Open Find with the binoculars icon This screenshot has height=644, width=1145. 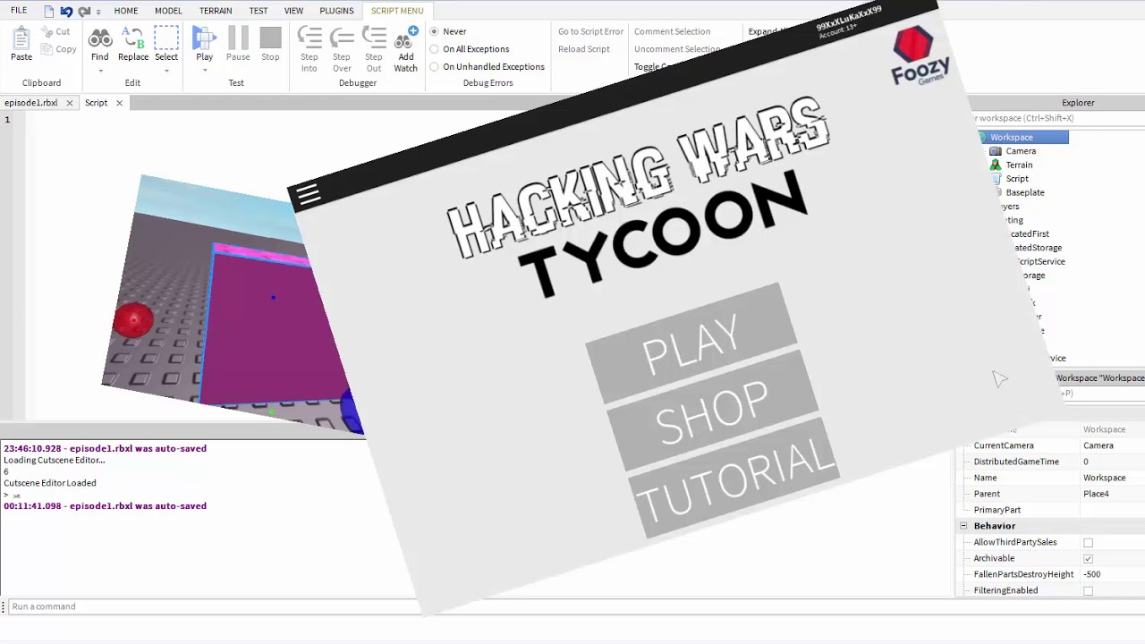tap(99, 43)
